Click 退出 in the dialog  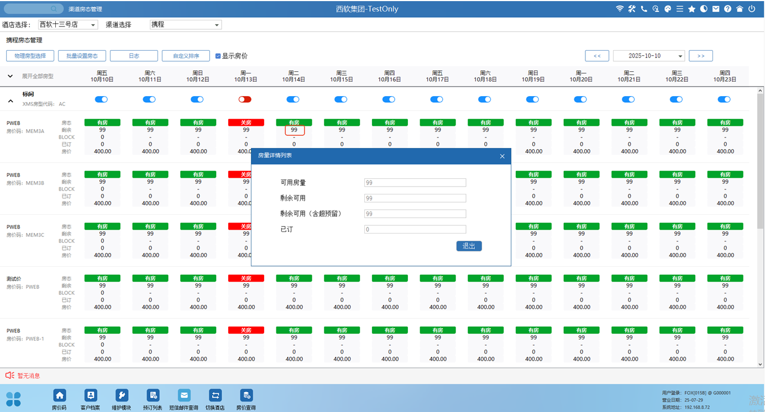469,246
